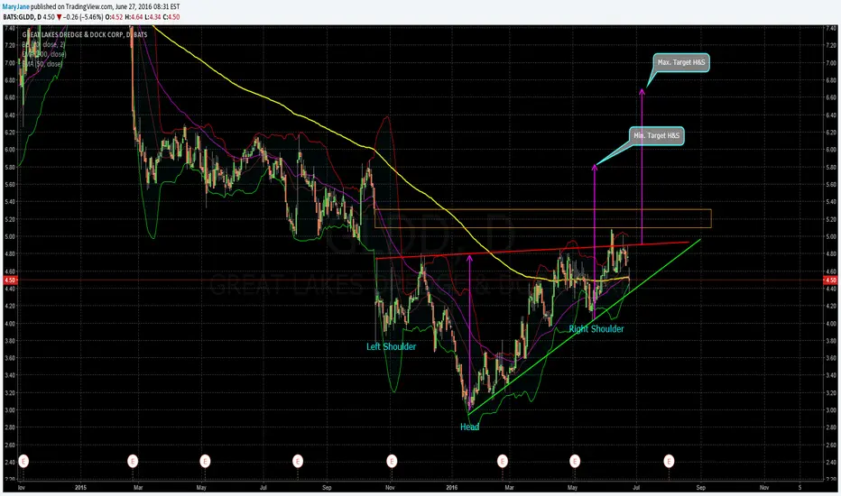
Task: Click the BATS:GLDD, D symbol text
Action: coord(22,17)
